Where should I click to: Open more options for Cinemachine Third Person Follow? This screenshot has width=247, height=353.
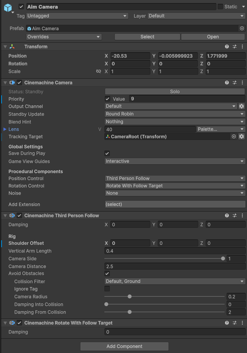point(242,215)
